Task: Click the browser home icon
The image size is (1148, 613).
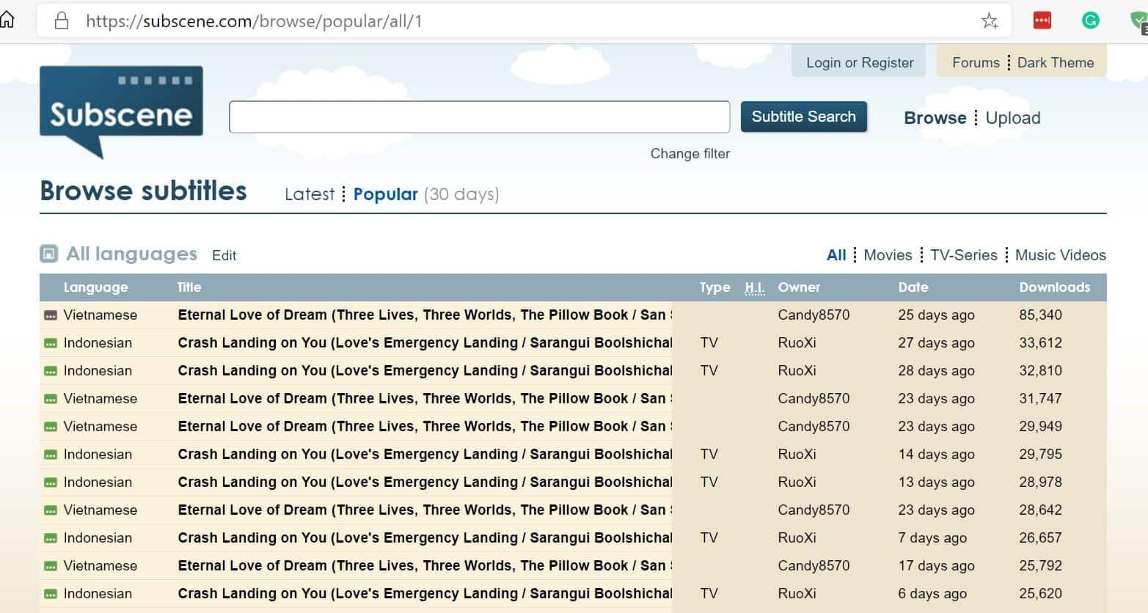Action: click(x=7, y=20)
